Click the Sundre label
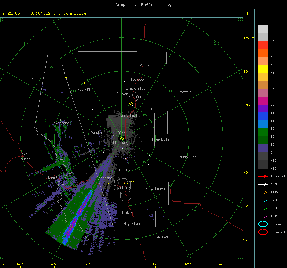Screen dimensions: 287x268 point(97,132)
